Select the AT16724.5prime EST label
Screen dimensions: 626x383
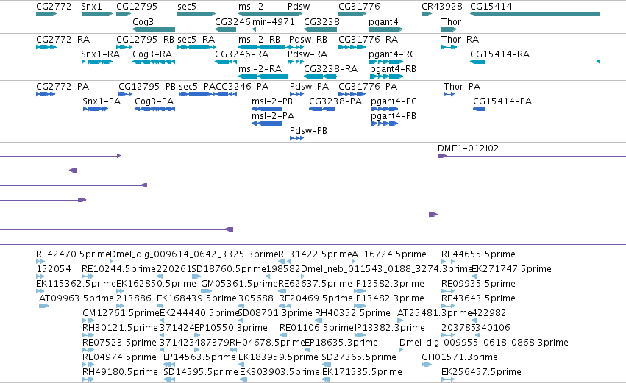tap(389, 254)
